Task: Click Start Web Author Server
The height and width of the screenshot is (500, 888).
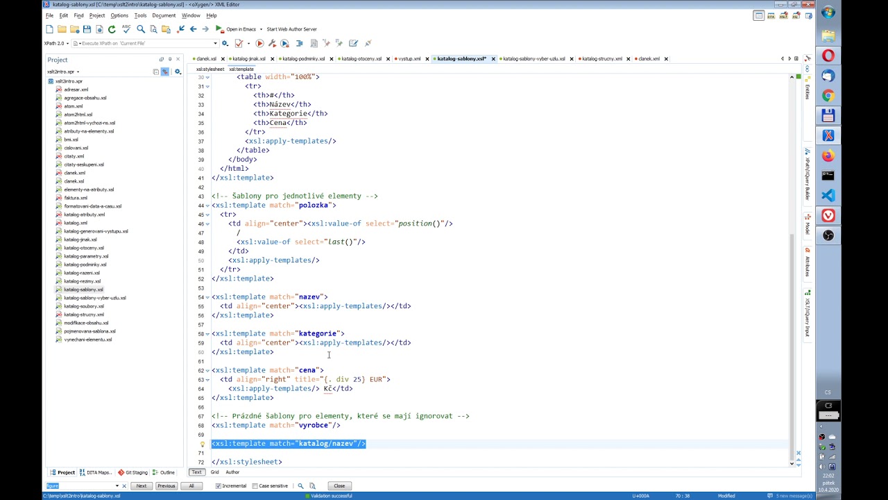Action: 291,29
